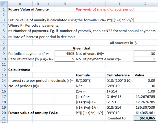
Task: Select the interest rate input 9
Action: [x=65, y=59]
